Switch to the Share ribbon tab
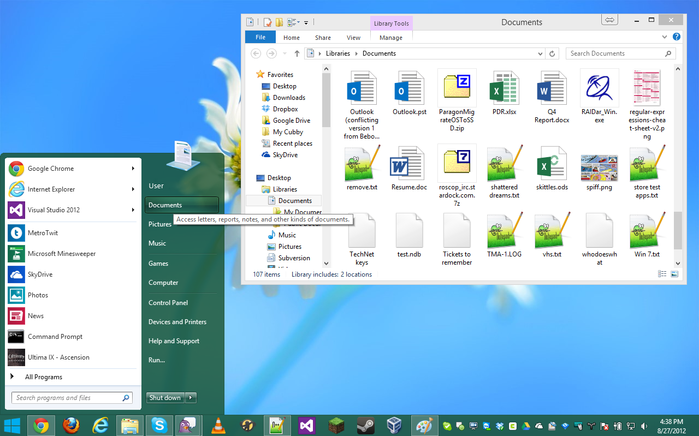Screen dimensions: 699x436 point(322,37)
